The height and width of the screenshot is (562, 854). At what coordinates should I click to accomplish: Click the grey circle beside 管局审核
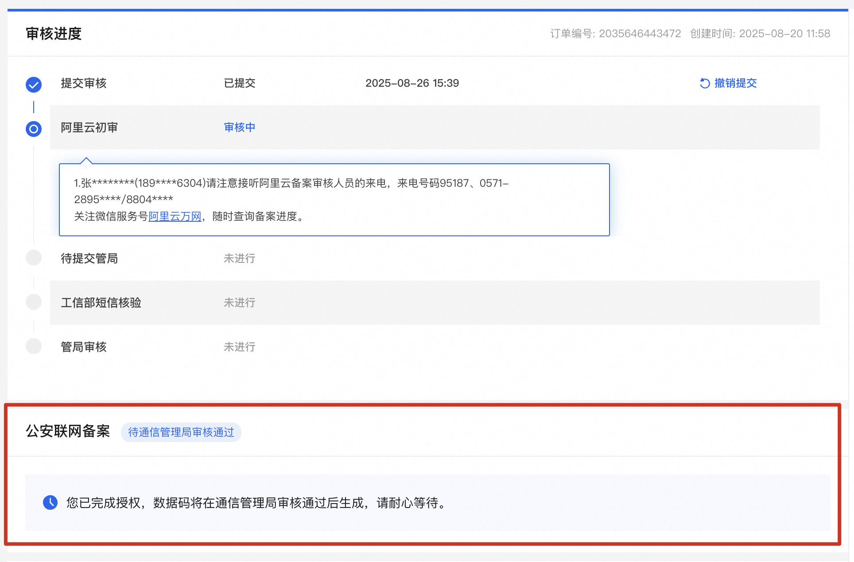tap(34, 346)
